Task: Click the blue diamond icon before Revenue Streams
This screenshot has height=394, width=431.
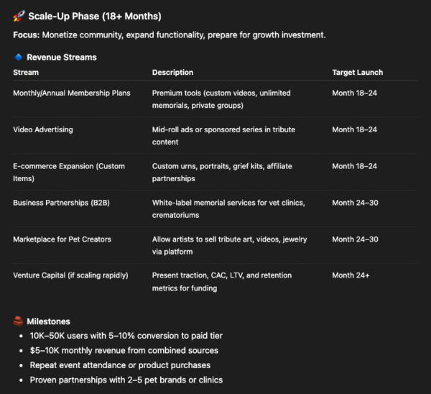Action: pyautogui.click(x=18, y=57)
